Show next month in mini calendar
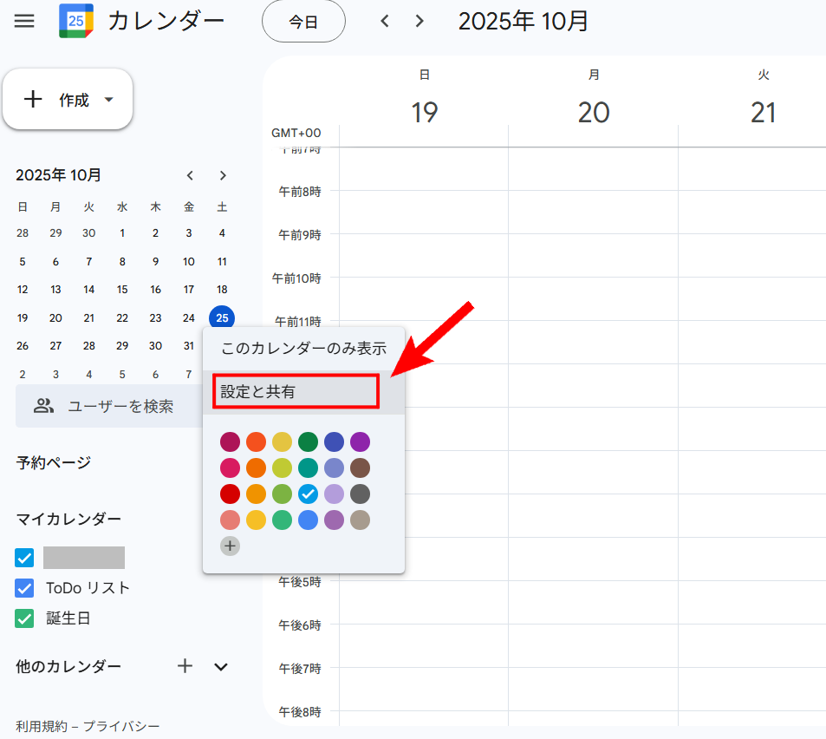 pos(223,175)
